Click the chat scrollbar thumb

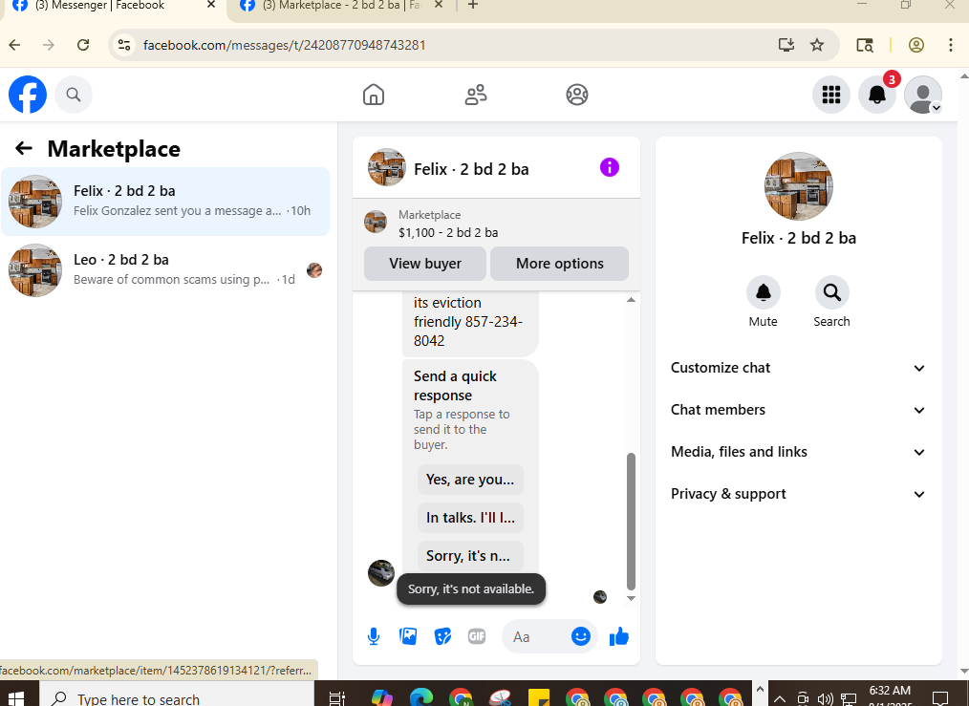631,522
